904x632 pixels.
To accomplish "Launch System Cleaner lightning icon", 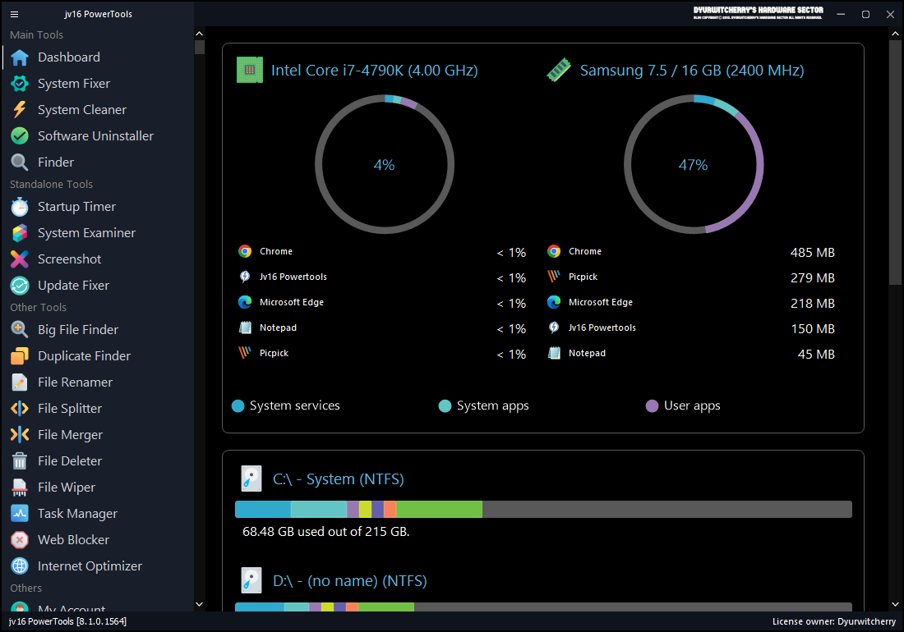I will 20,109.
